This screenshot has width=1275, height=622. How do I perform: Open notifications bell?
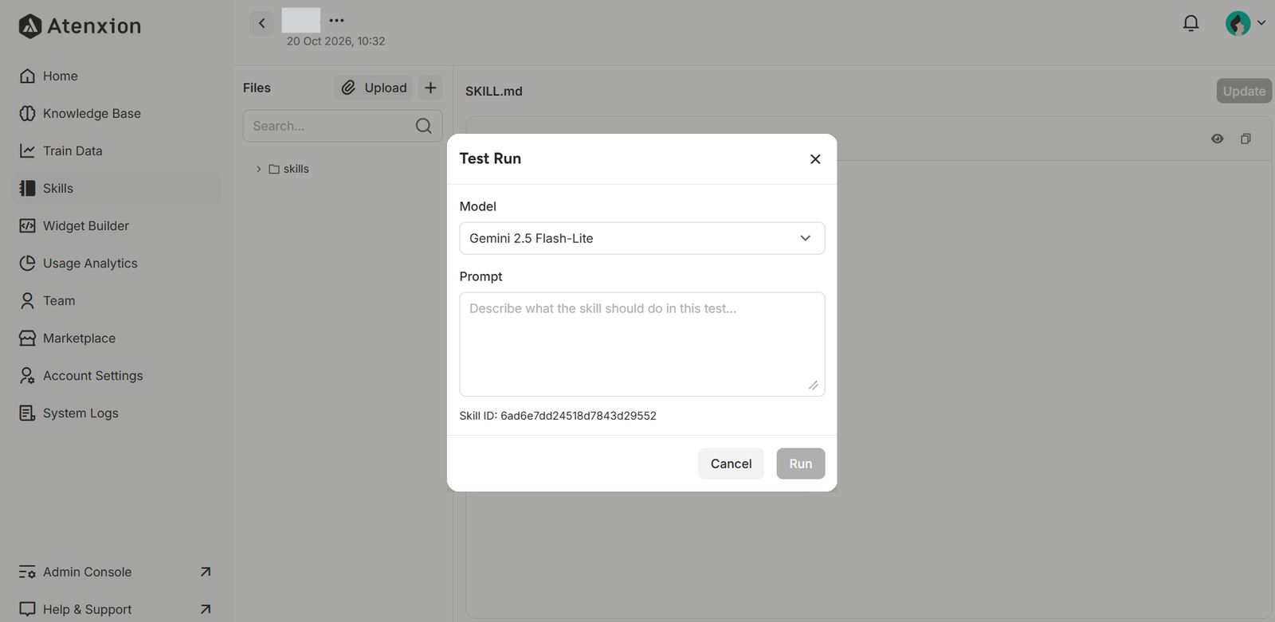click(1191, 23)
